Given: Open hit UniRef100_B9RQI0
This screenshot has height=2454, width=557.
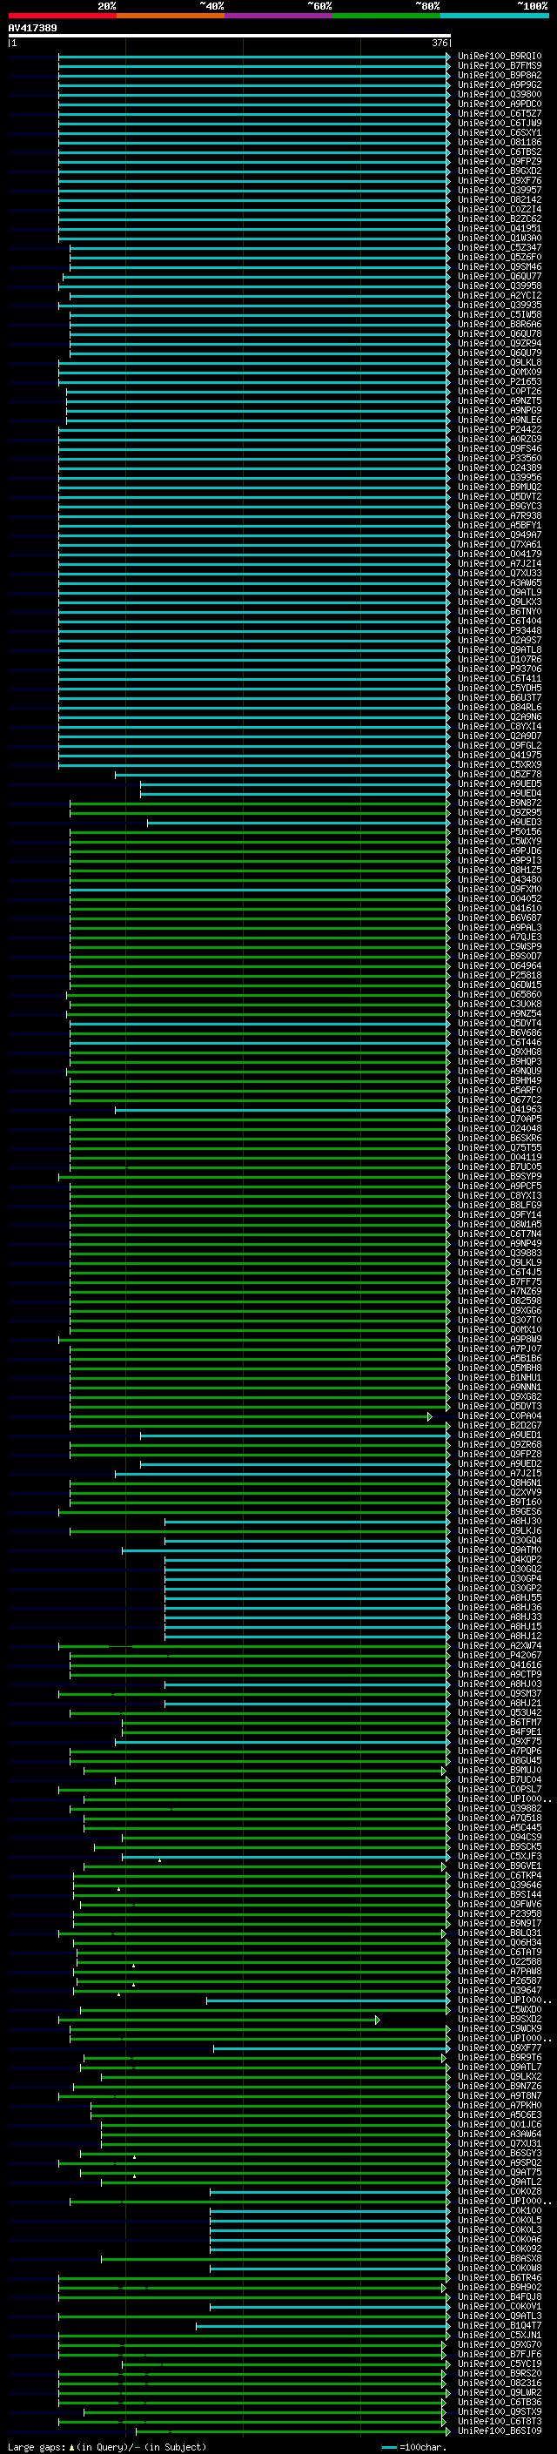Looking at the screenshot, I should 500,57.
